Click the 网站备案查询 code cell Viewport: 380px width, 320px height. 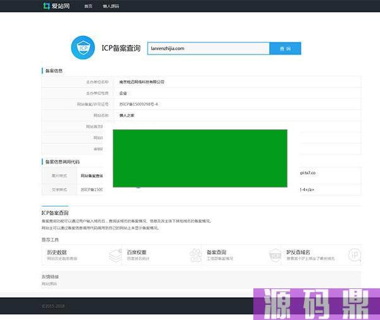pos(92,176)
